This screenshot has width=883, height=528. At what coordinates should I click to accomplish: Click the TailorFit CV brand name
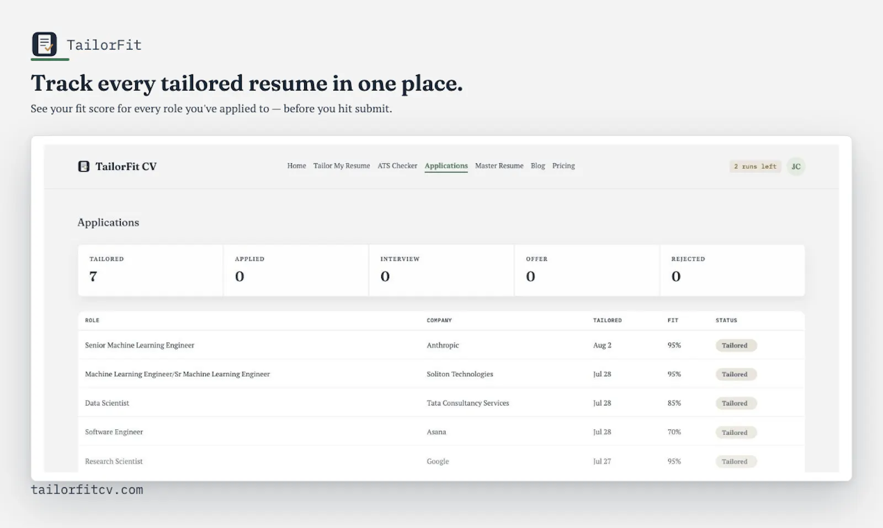point(126,166)
